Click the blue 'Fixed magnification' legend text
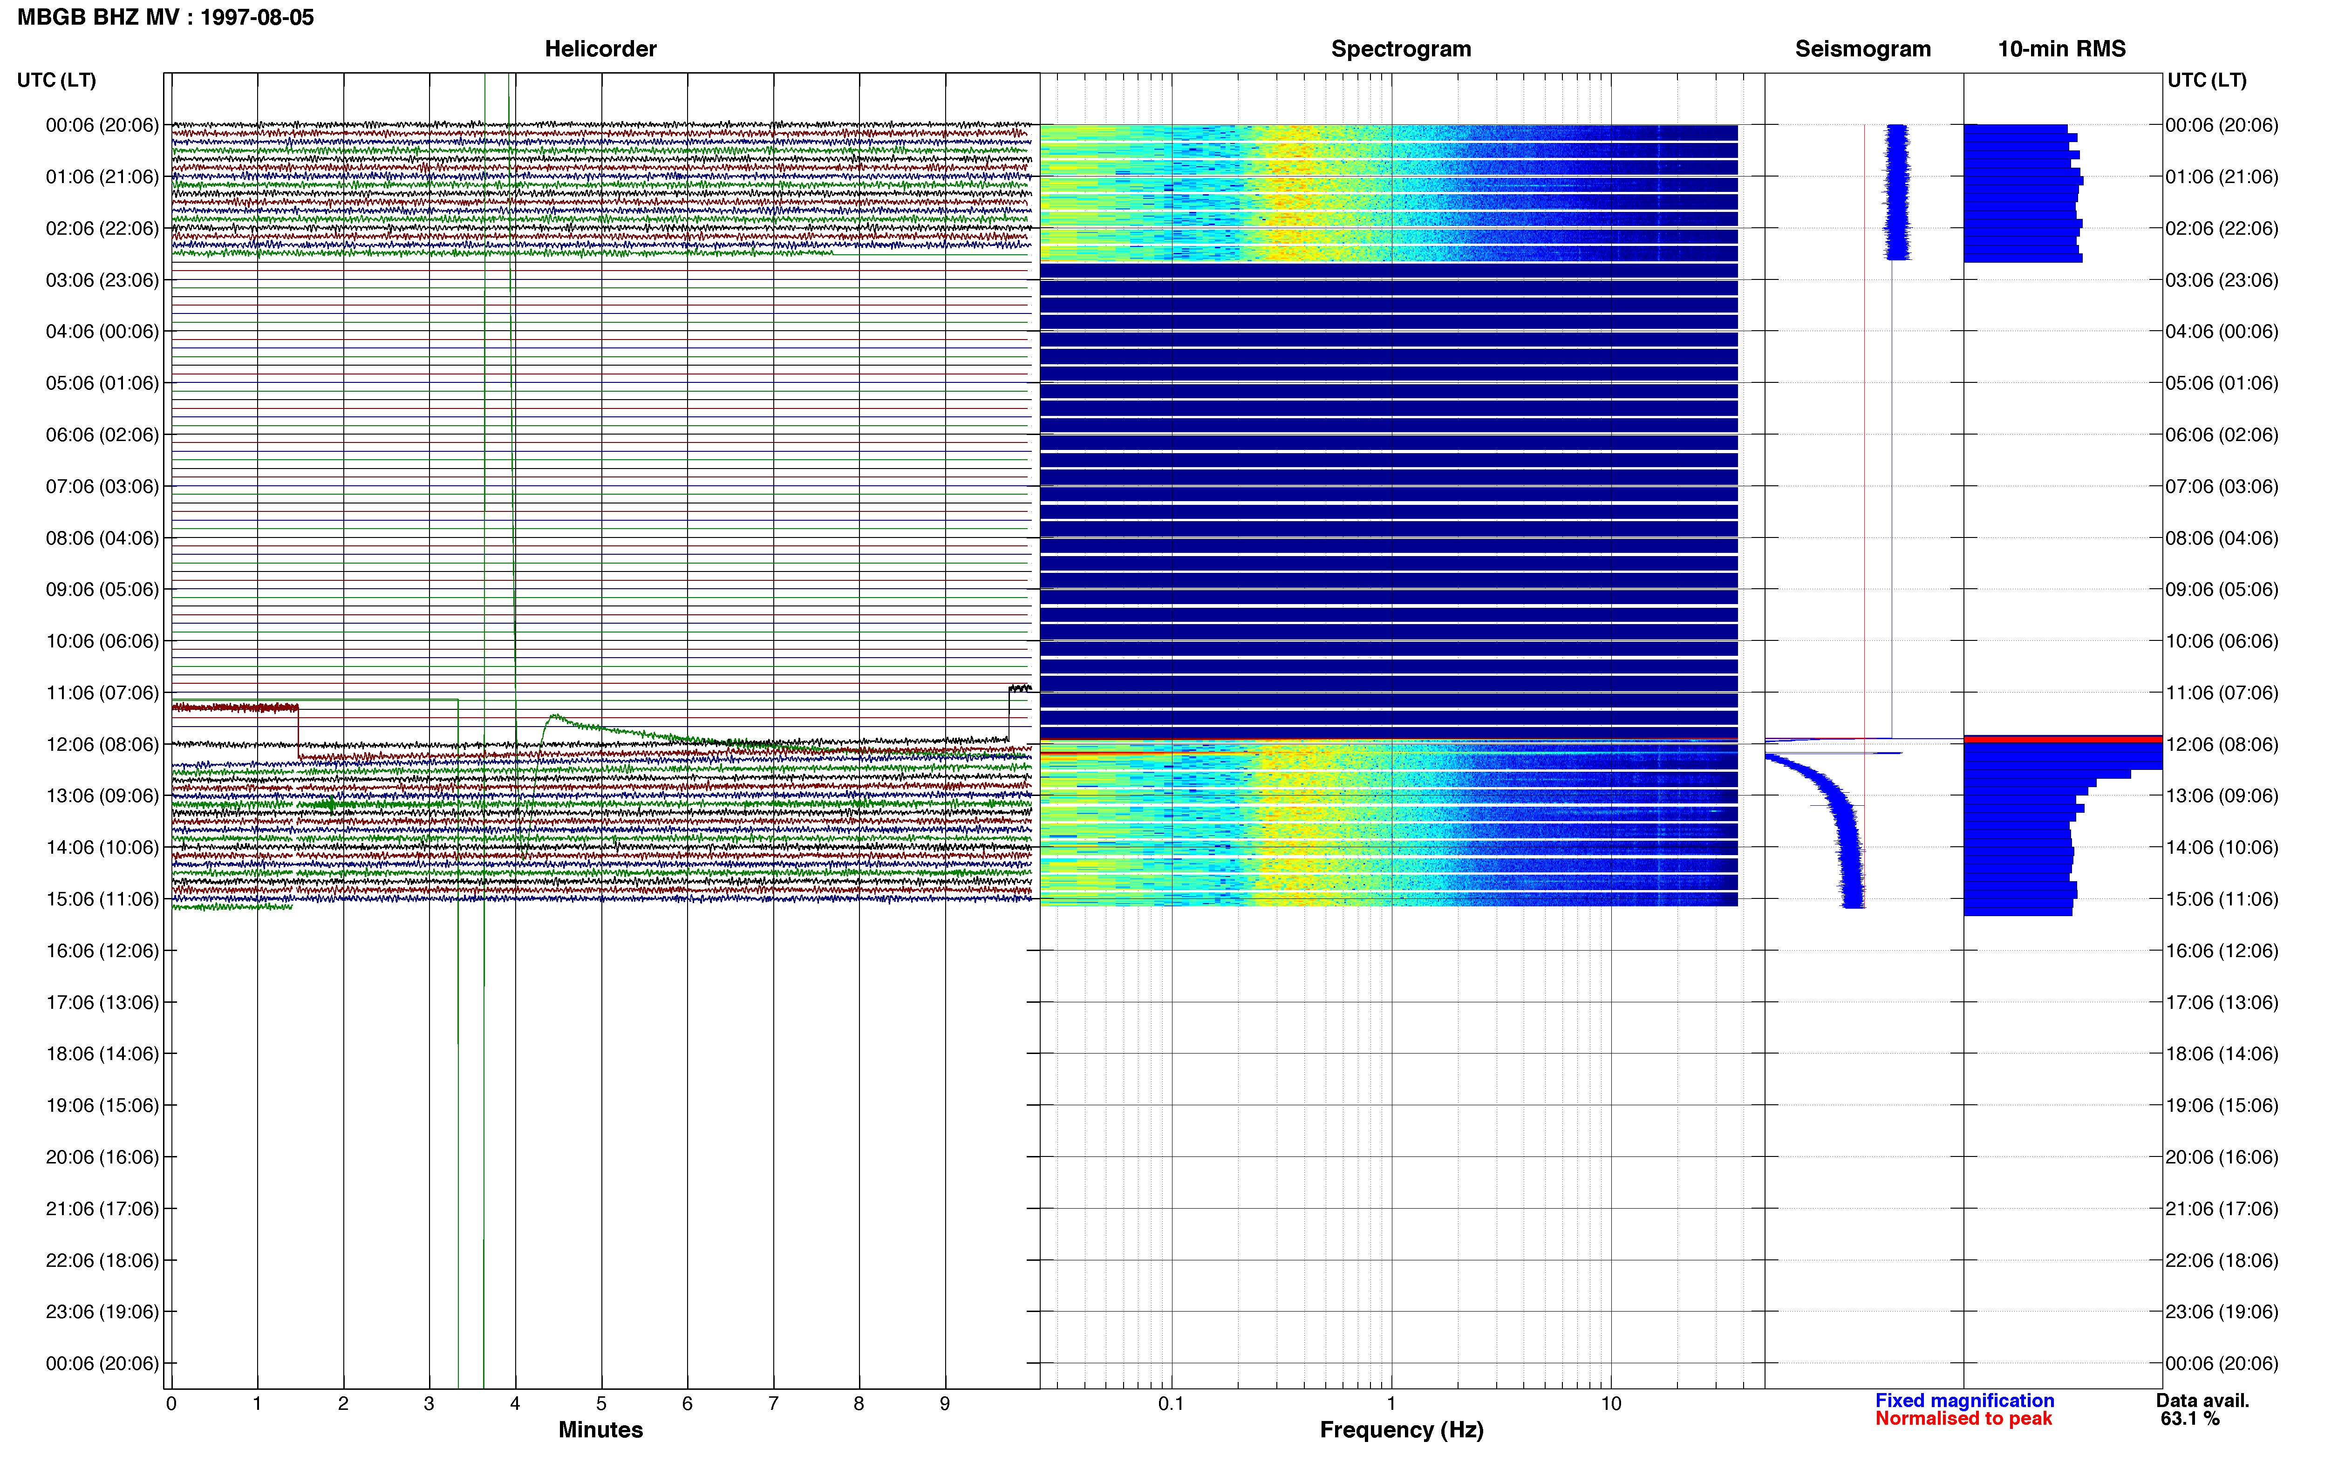This screenshot has height=1462, width=2338. (x=1964, y=1401)
